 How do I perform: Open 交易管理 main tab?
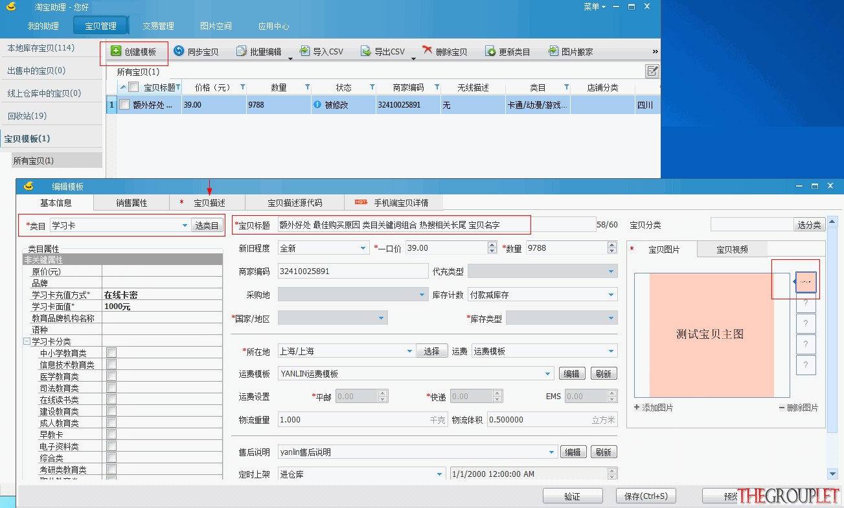click(x=159, y=27)
